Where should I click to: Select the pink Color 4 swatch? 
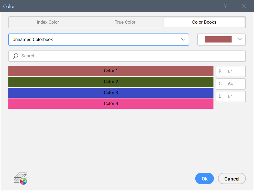[x=111, y=104]
